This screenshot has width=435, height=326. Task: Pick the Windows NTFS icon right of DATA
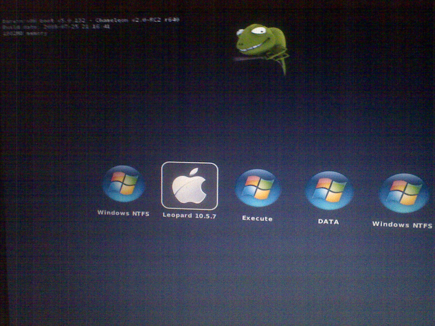(x=404, y=193)
